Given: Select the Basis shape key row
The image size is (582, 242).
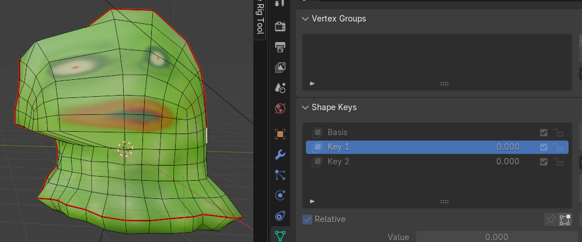Looking at the screenshot, I should [x=437, y=132].
